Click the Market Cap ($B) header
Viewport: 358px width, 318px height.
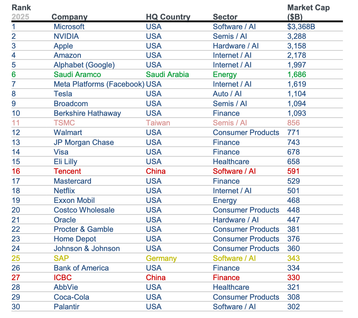pos(308,12)
